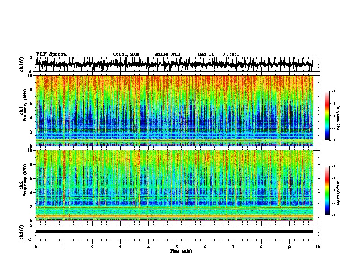Screen dimensions: 358x277
Task: Click time axis tick label "2"
Action: pyautogui.click(x=92, y=247)
